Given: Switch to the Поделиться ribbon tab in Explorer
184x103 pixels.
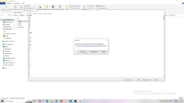Looking at the screenshot, I should [x=17, y=3].
